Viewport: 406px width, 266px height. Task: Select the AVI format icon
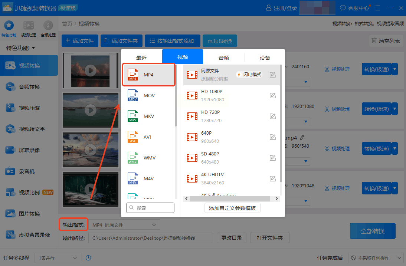coord(133,137)
